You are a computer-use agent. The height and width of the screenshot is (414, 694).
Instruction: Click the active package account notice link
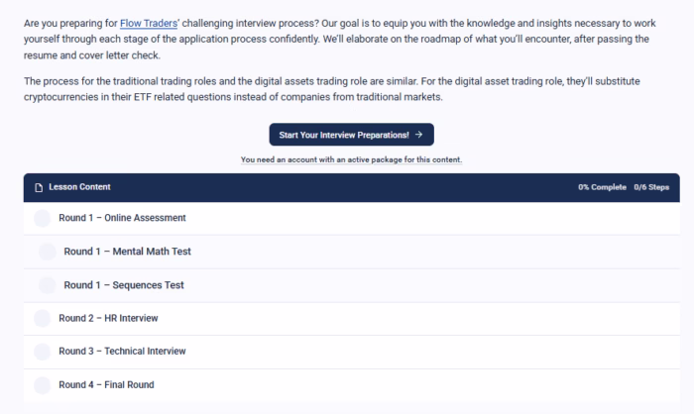351,159
